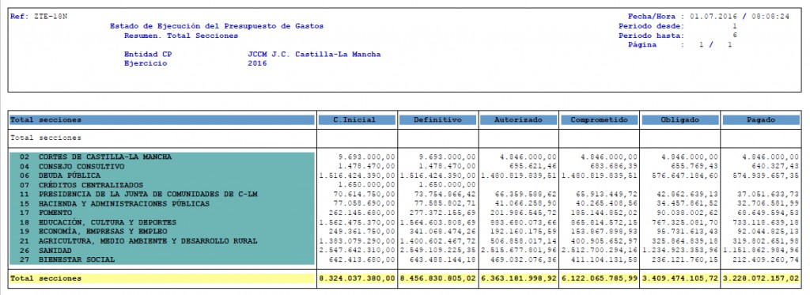Click the C.Inicial column header
Viewport: 810px width, 295px height.
point(357,120)
